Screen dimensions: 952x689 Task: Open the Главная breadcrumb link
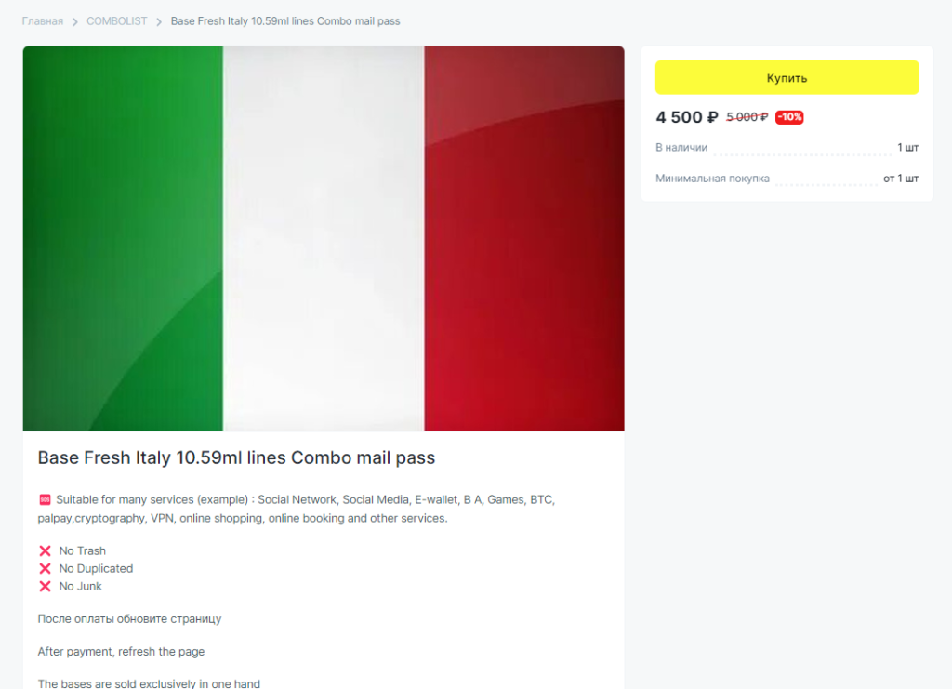pos(43,21)
